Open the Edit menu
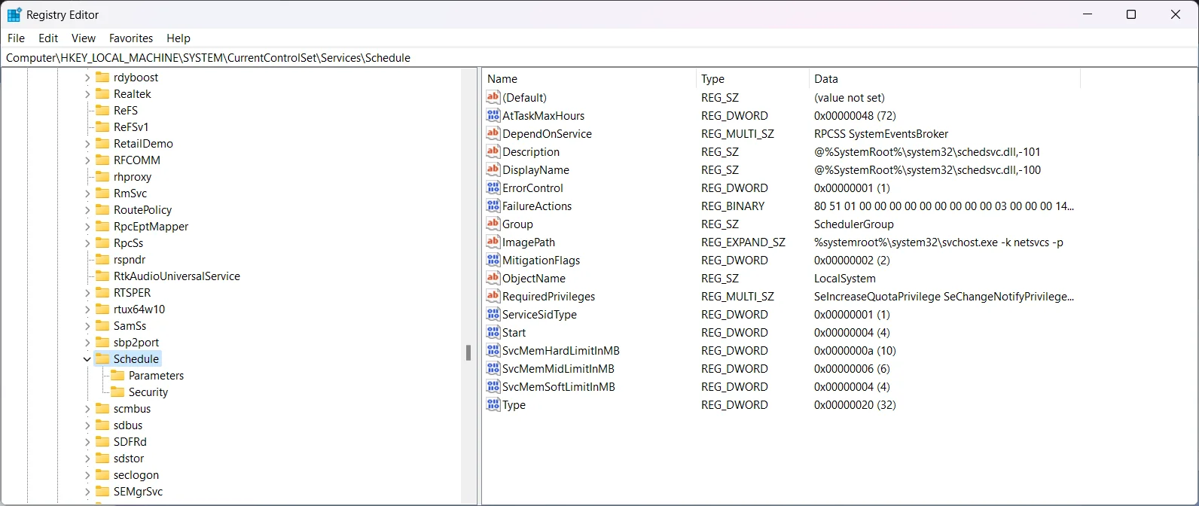The height and width of the screenshot is (506, 1199). tap(48, 38)
